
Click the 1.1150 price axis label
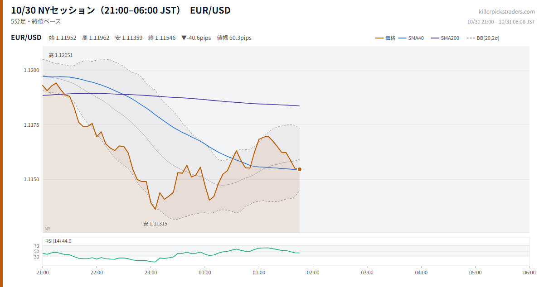pyautogui.click(x=32, y=180)
